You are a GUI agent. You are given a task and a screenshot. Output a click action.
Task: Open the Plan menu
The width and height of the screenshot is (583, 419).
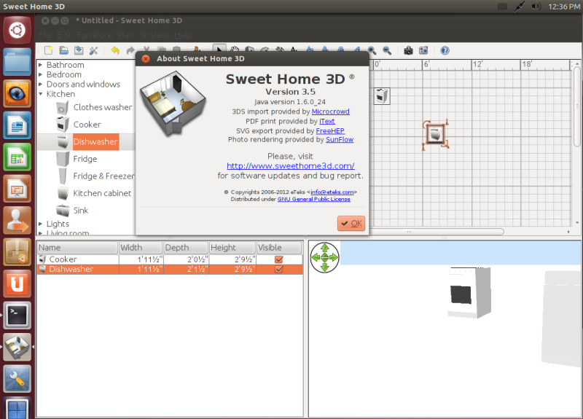point(125,35)
